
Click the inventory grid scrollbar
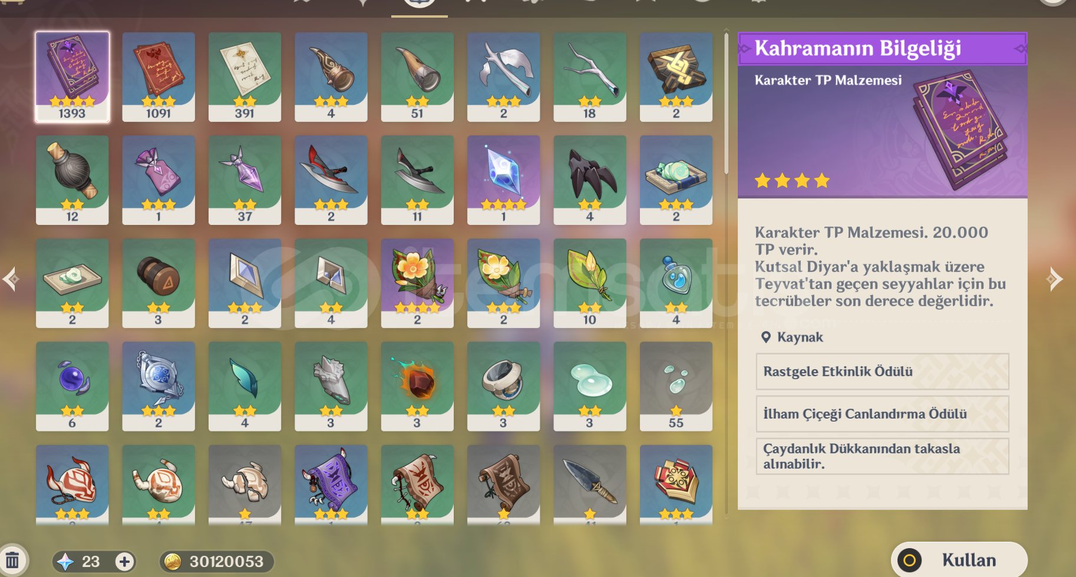pos(726,104)
